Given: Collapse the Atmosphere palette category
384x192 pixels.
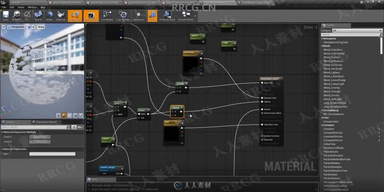Looking at the screenshot, I should click(322, 38).
